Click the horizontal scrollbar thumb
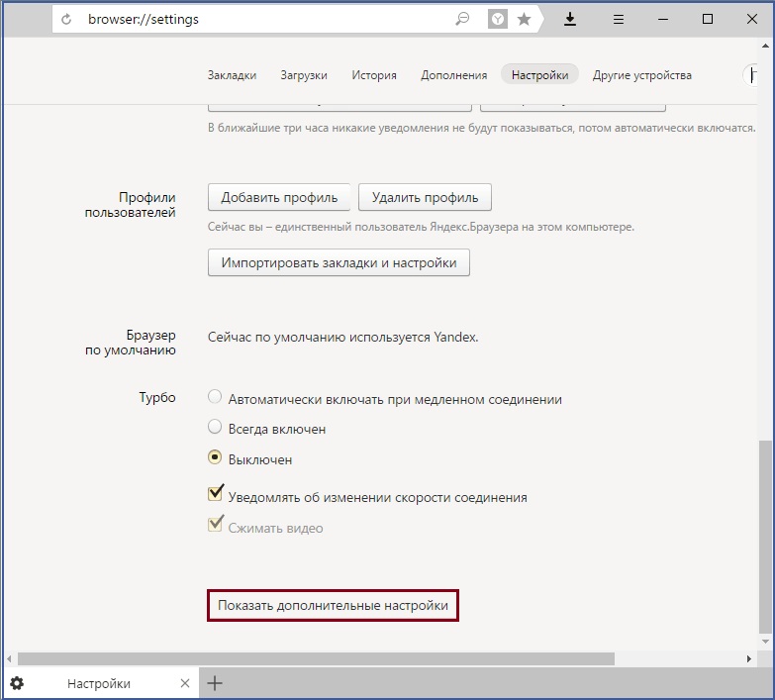The image size is (775, 700). (x=317, y=659)
